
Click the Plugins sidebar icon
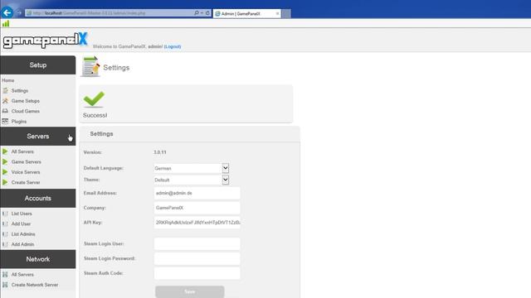pos(5,121)
